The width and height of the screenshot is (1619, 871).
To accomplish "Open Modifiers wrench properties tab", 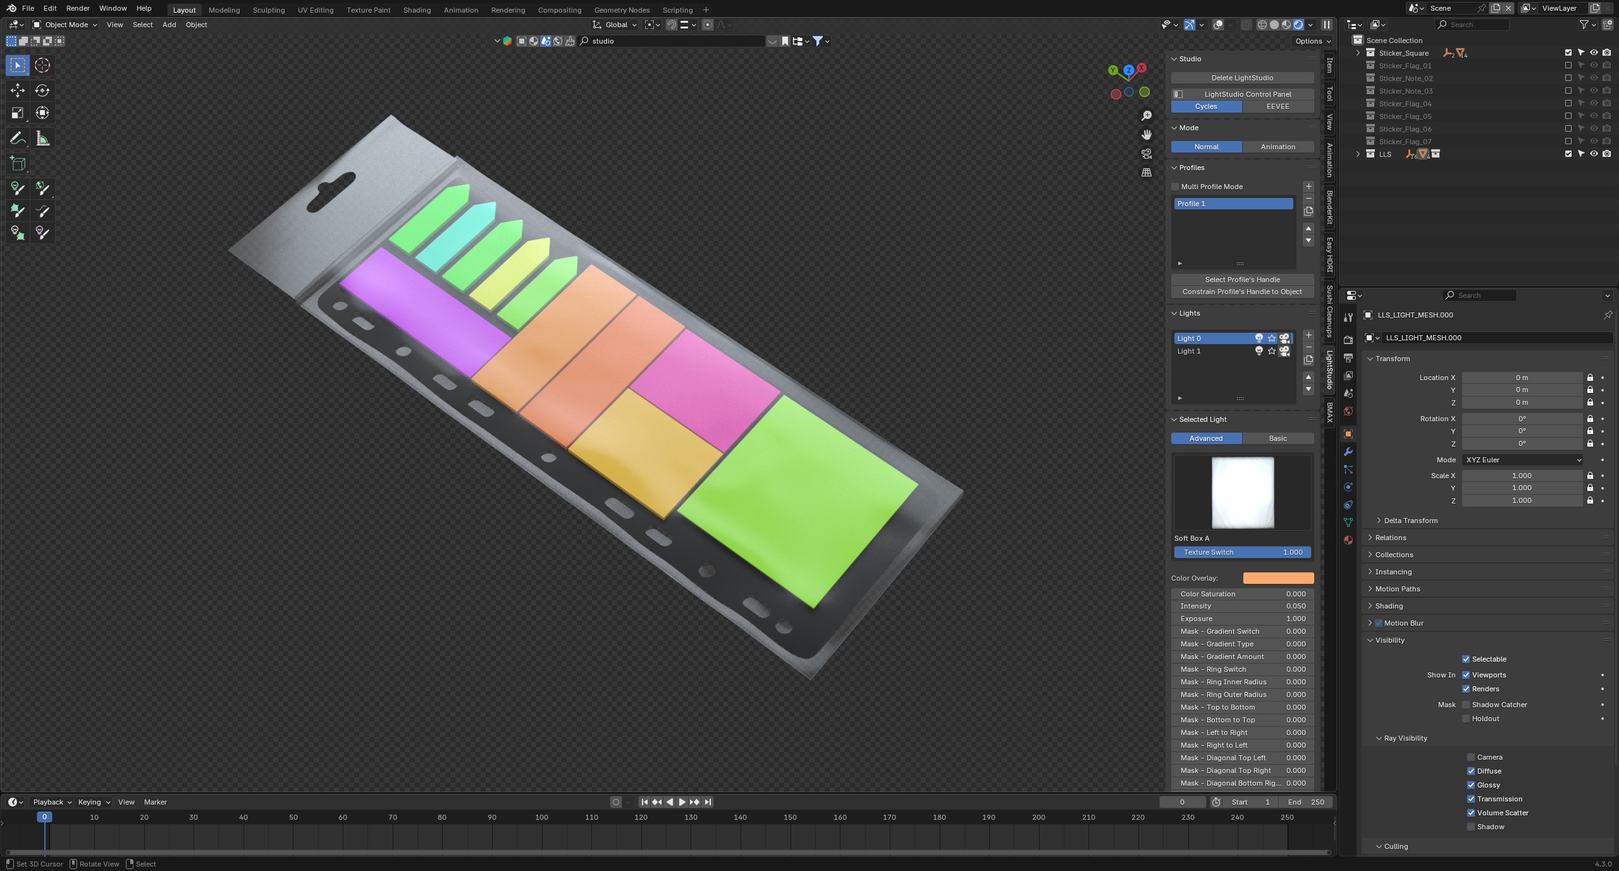I will pos(1348,452).
